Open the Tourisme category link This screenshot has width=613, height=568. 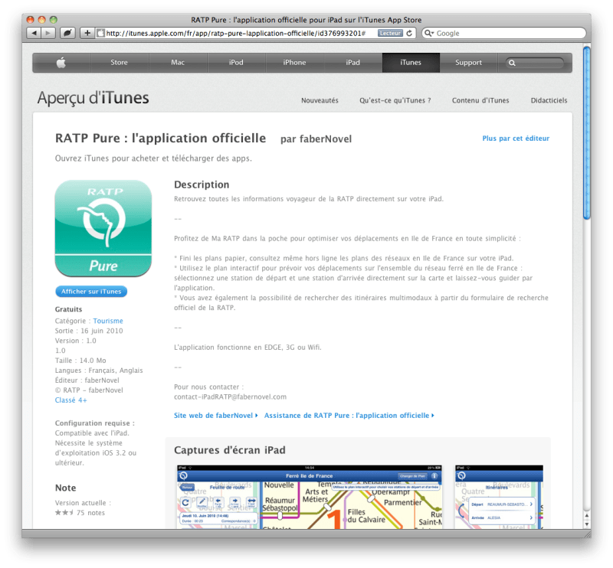pos(108,321)
